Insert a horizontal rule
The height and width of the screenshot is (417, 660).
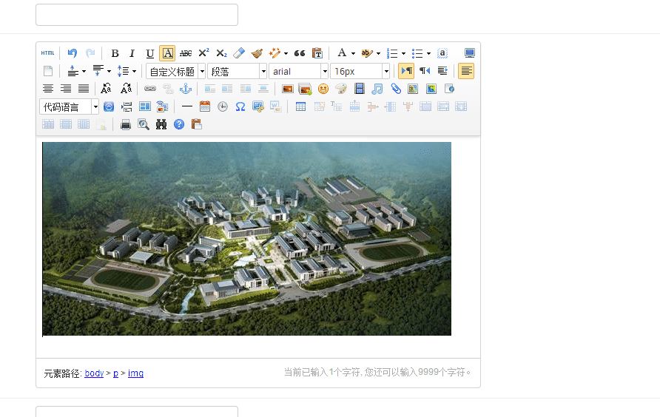(187, 106)
